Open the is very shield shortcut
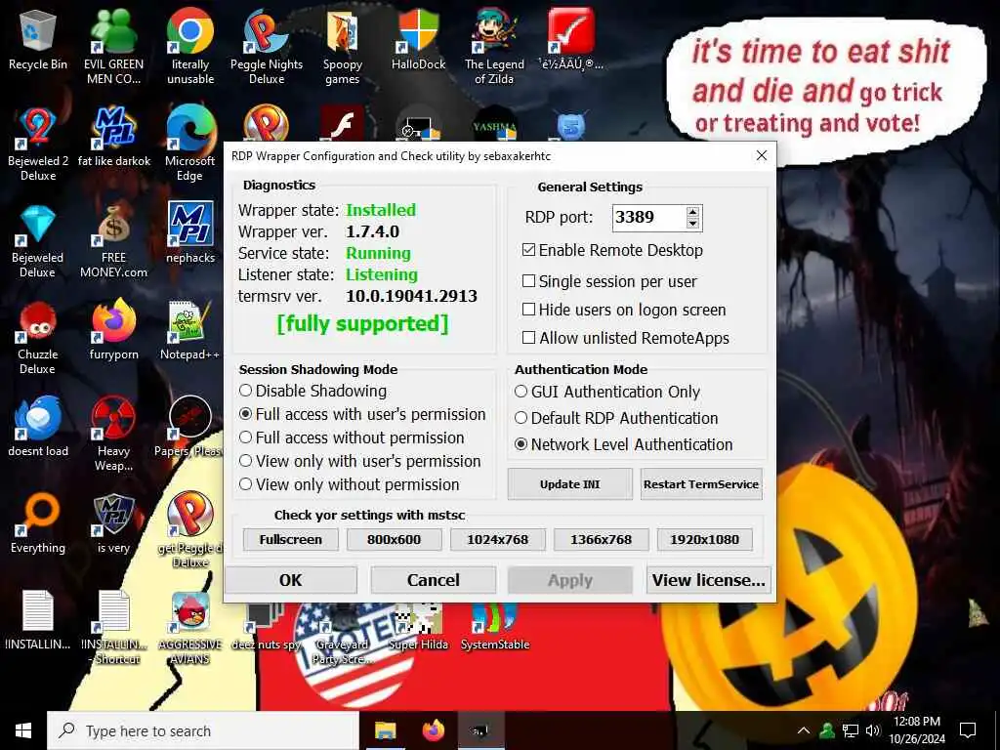This screenshot has height=750, width=1000. pos(113,524)
